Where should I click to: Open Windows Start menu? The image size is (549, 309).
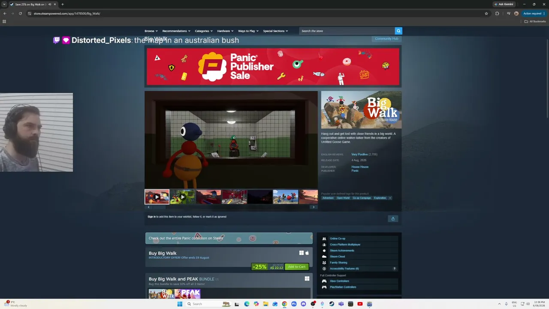point(180,304)
